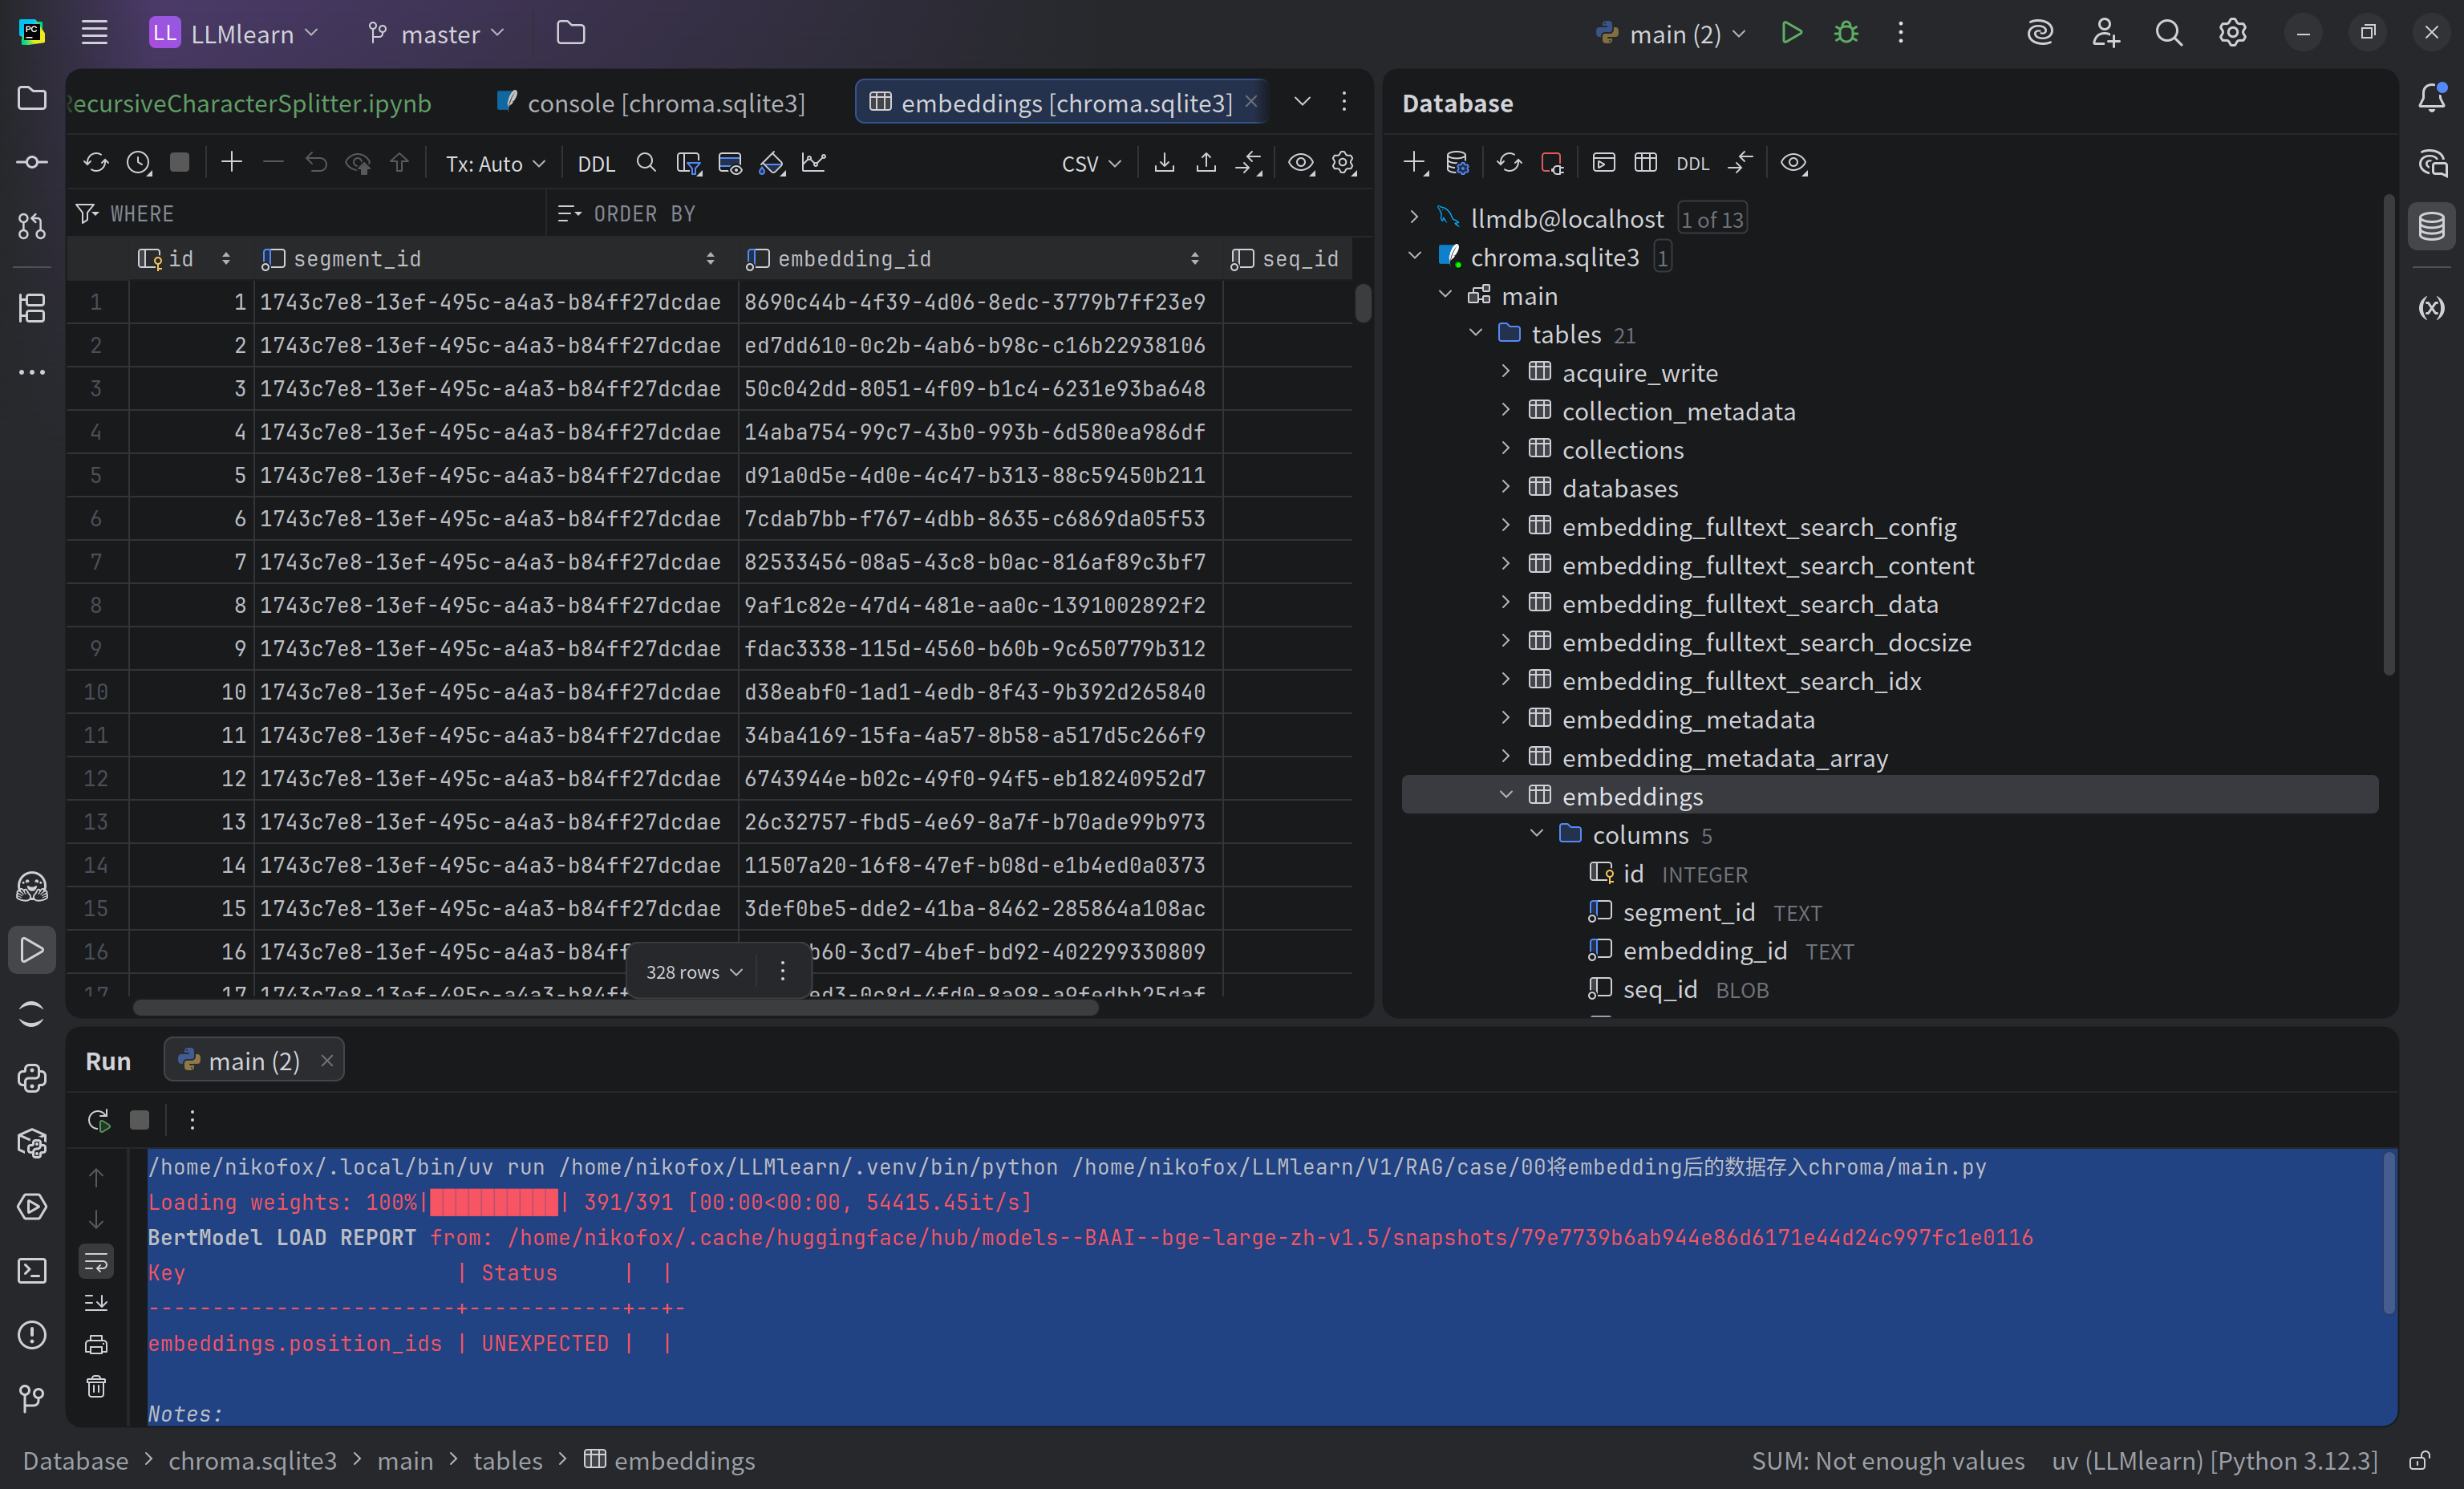This screenshot has width=2464, height=1489.
Task: Click the Export Data download icon
Action: pyautogui.click(x=1164, y=163)
